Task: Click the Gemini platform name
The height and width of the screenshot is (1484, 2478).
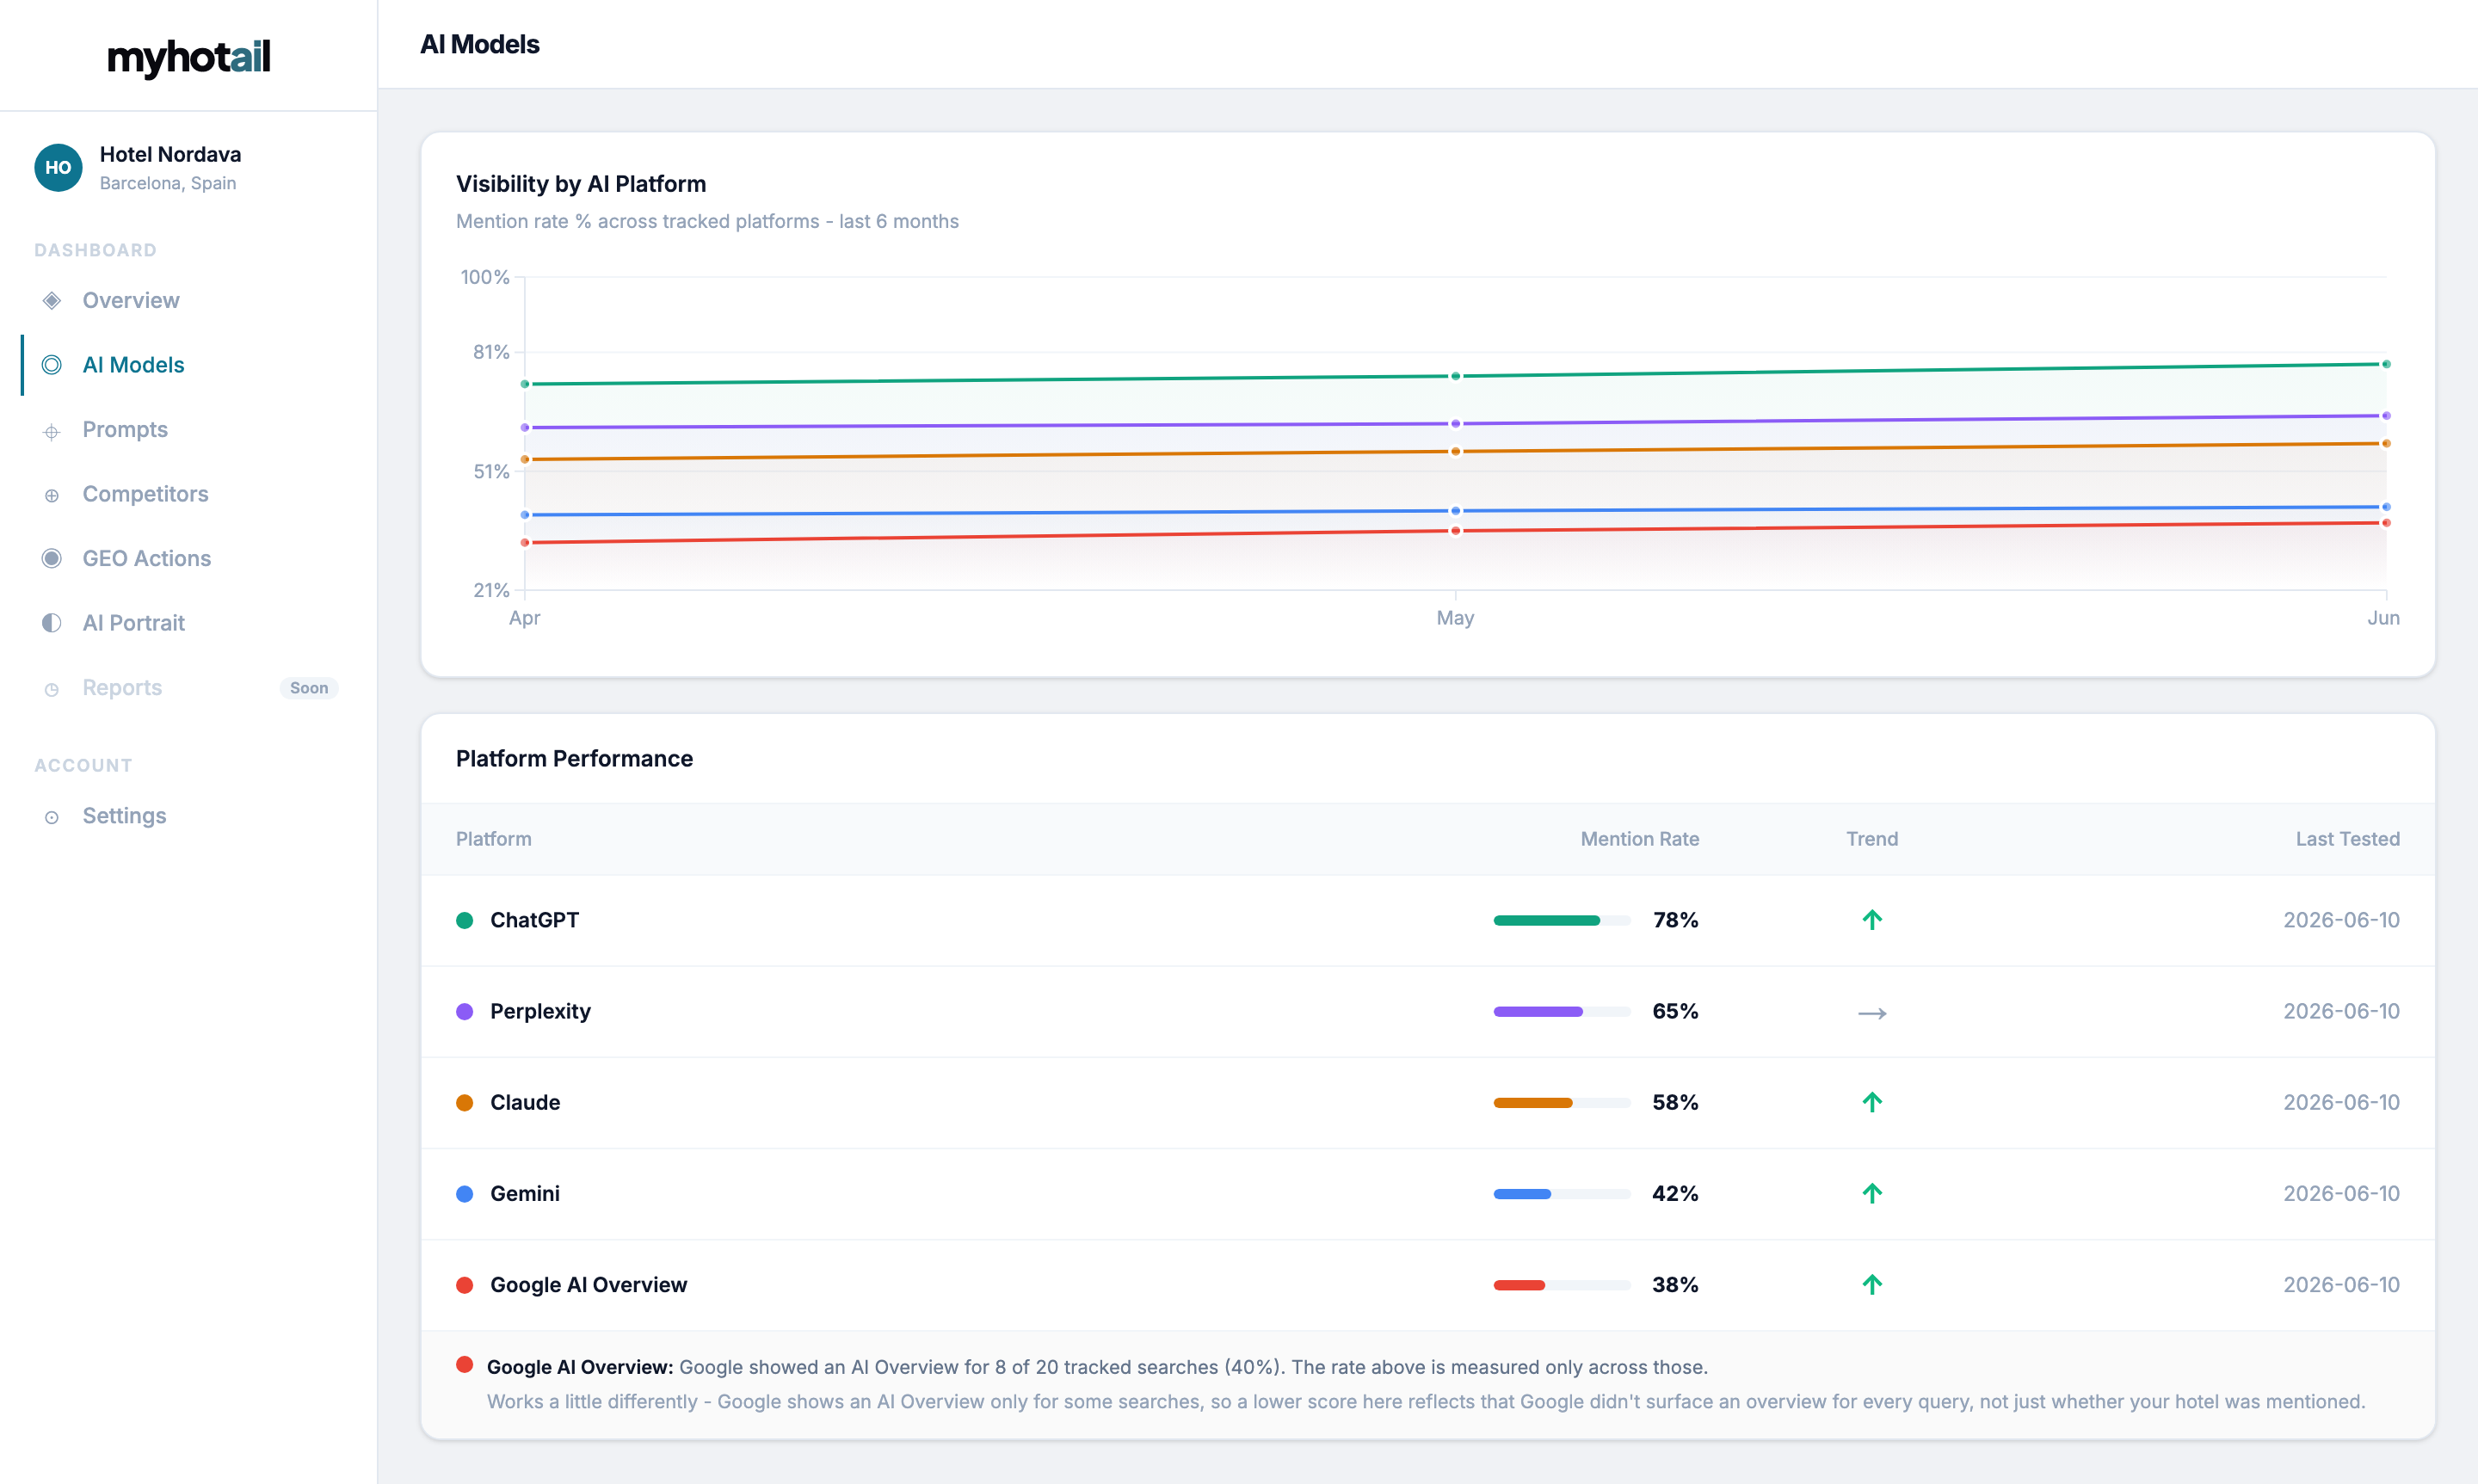Action: click(525, 1193)
